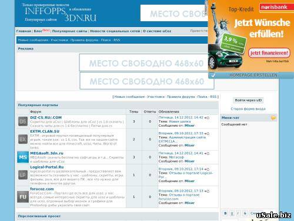Image resolution: width=294 pixels, height=221 pixels.
Task: Click the Войти через uID button
Action: [248, 100]
